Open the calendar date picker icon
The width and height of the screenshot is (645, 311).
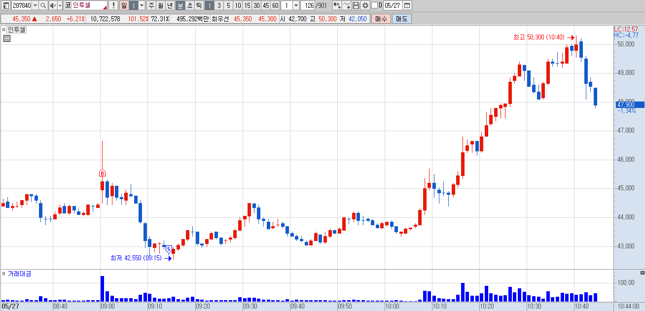point(407,5)
